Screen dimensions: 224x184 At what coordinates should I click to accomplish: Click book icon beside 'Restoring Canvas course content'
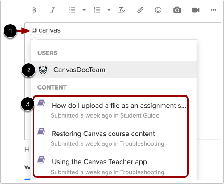(x=41, y=131)
